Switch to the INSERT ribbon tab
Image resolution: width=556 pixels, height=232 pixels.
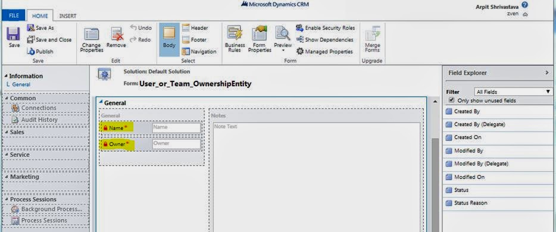(x=67, y=16)
